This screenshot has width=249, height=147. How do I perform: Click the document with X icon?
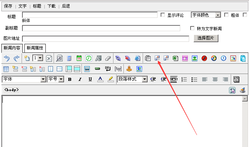(49, 58)
